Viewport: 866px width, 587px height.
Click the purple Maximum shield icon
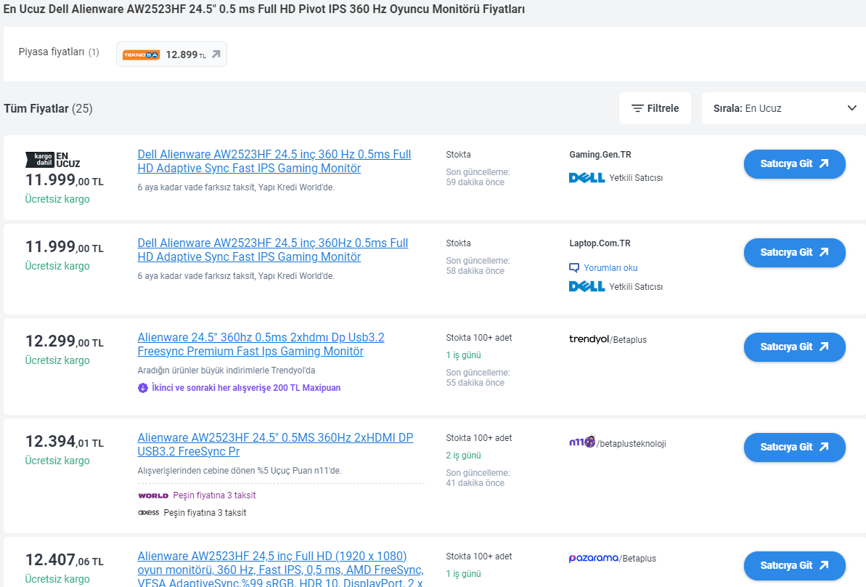click(x=142, y=388)
